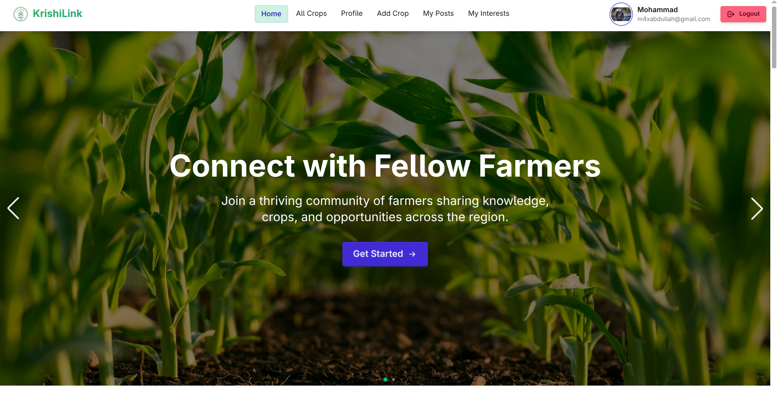Click the KrishiLink brand name text
This screenshot has height=401, width=778.
(58, 14)
